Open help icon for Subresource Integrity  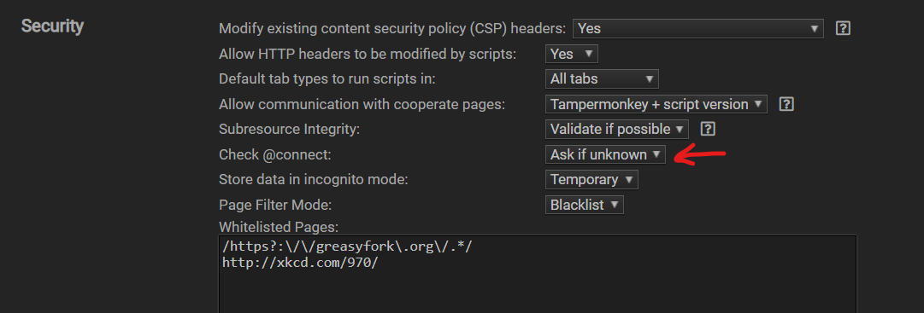[708, 129]
